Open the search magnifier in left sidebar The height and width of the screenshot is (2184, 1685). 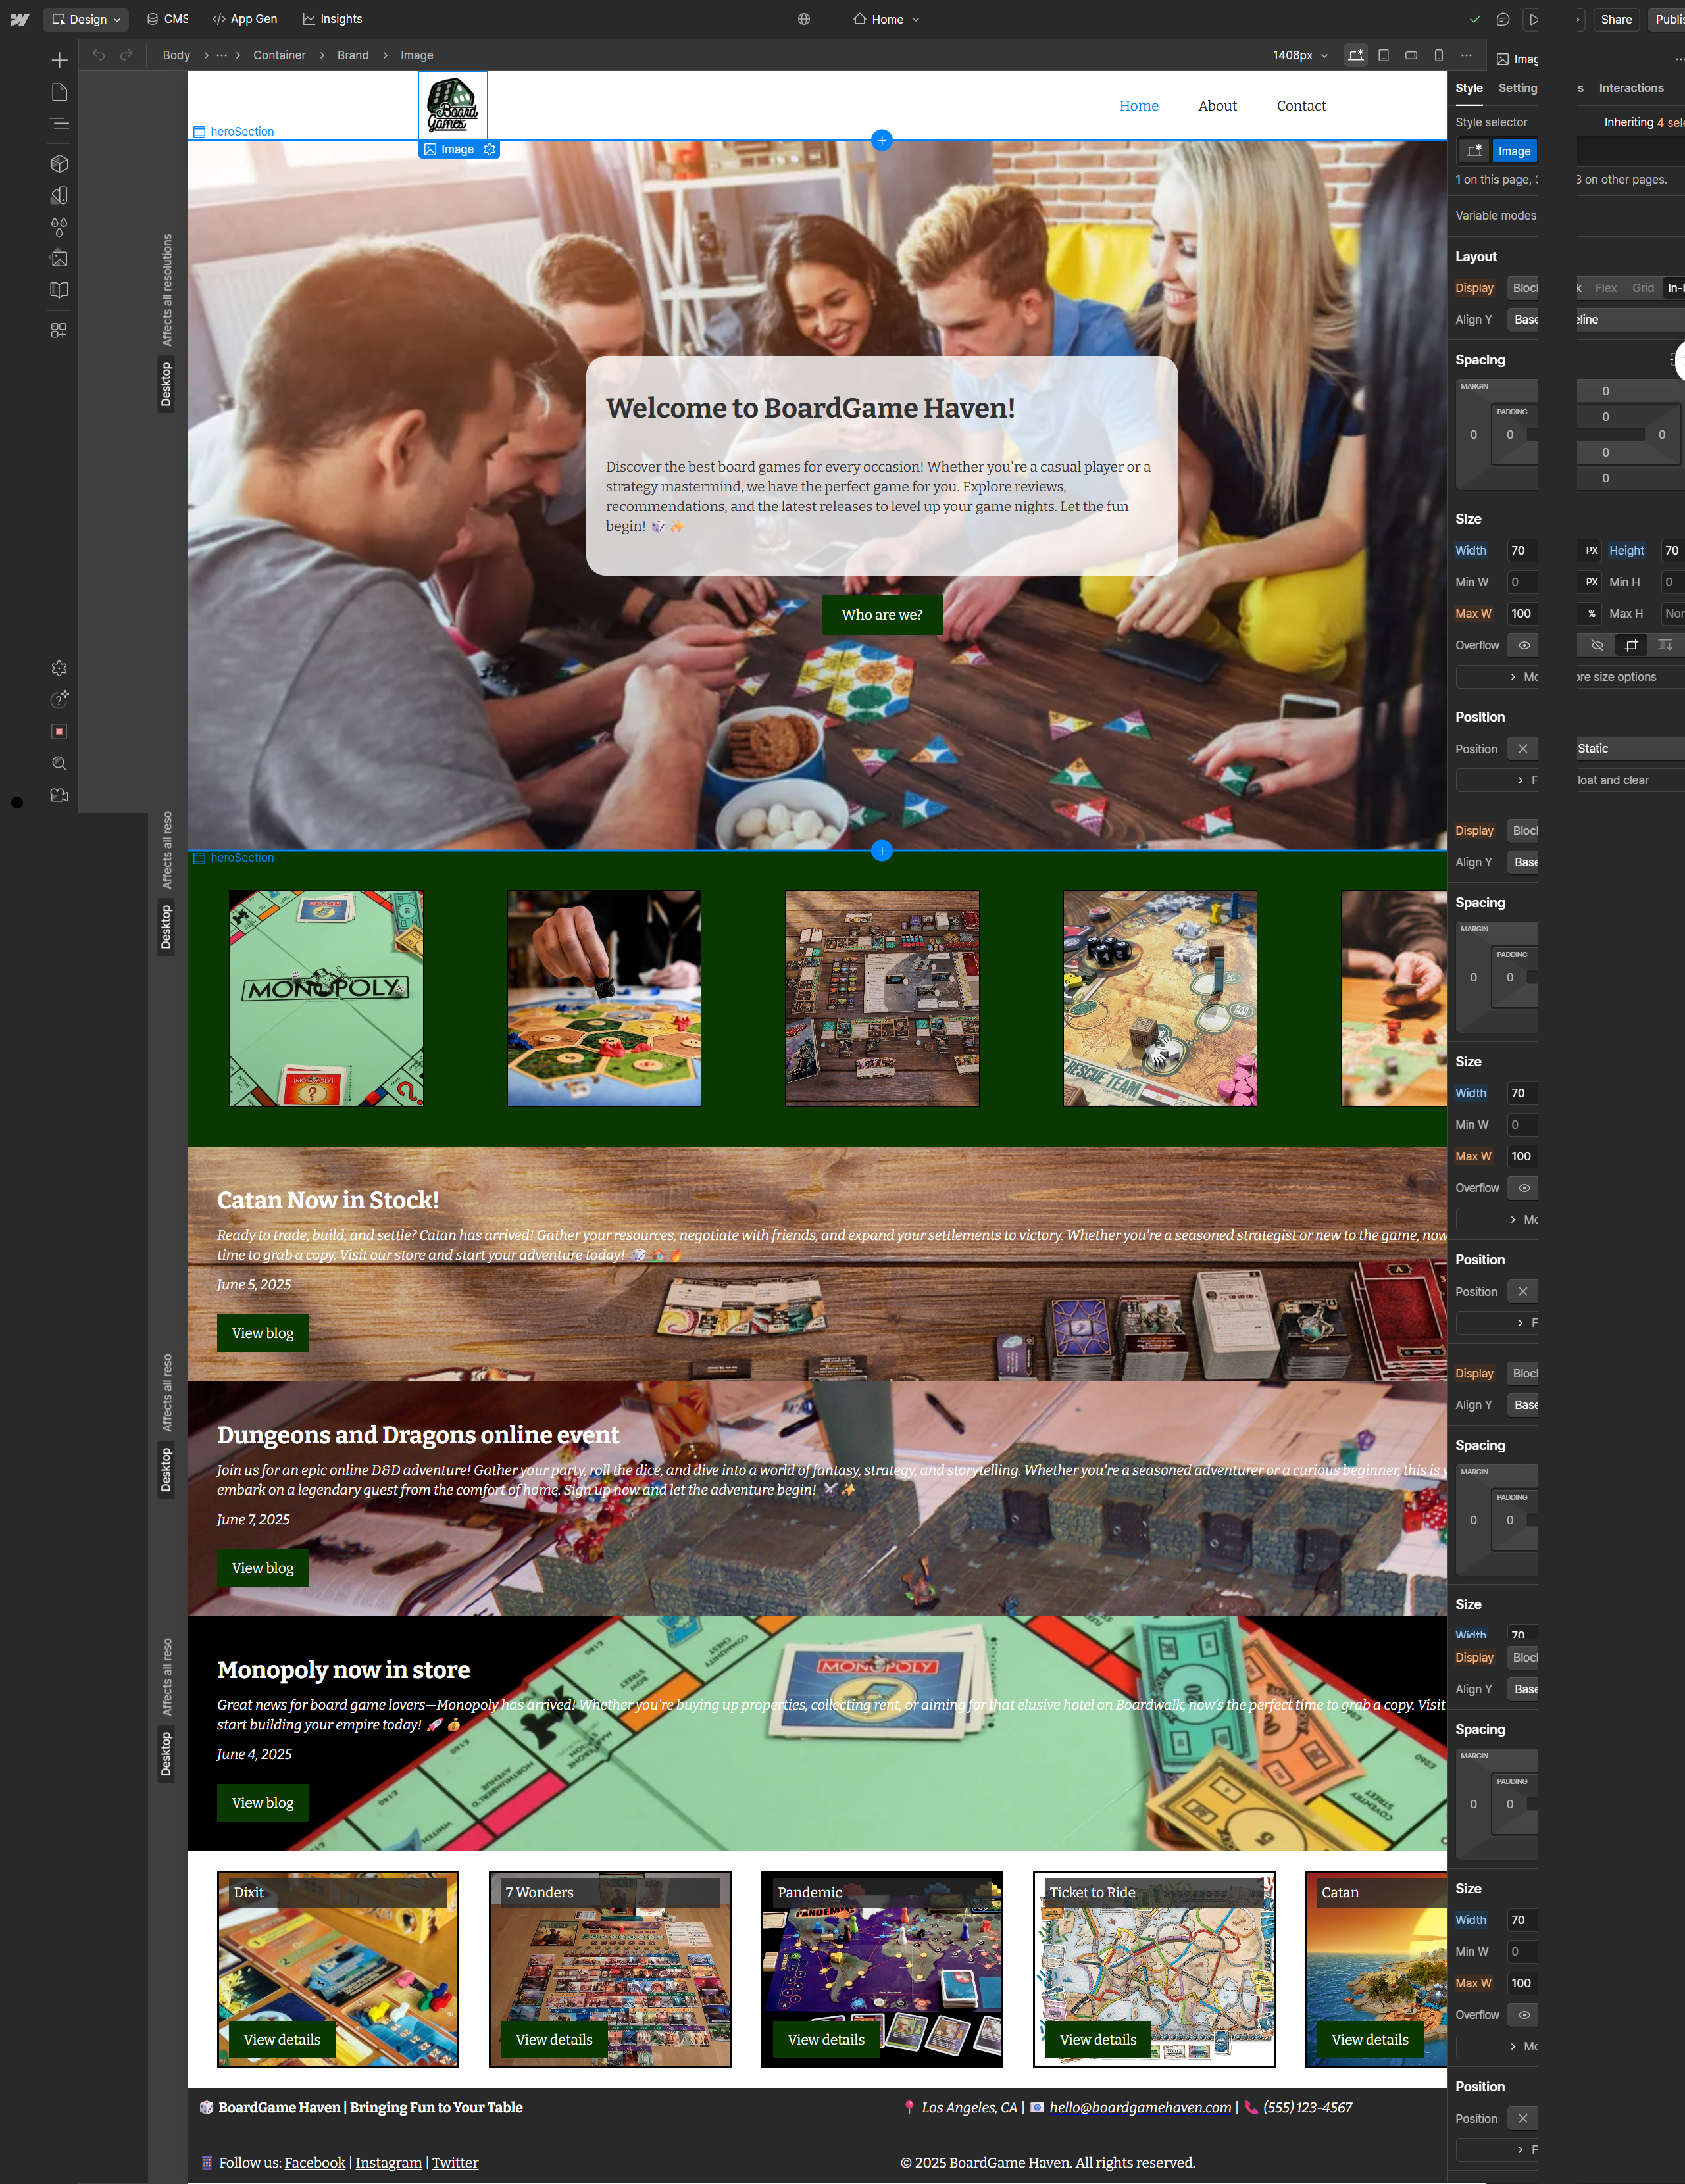59,763
